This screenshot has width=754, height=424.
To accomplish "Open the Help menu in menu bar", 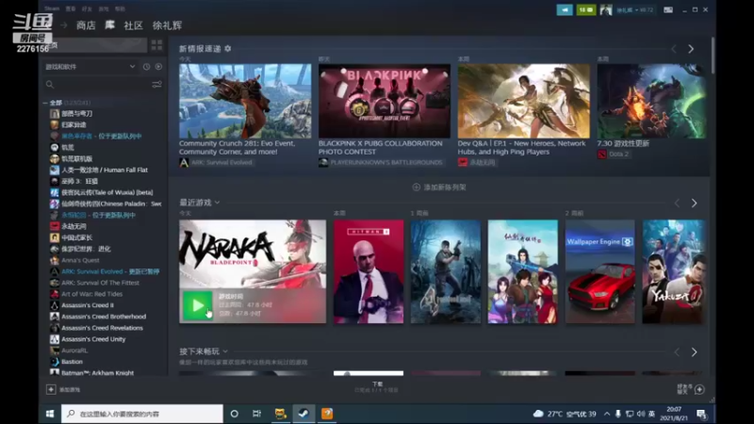I will pos(120,8).
